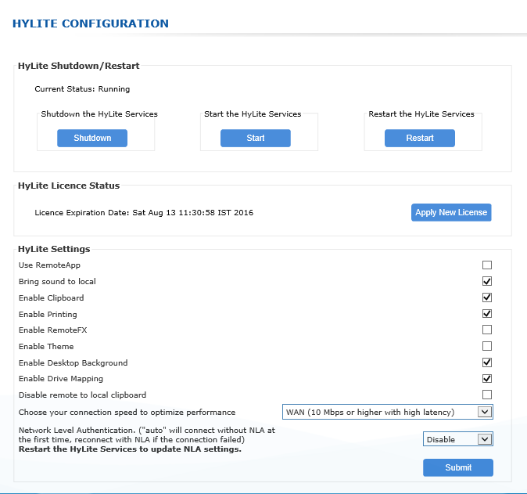Click the HyLite Shutdown/Restart title
This screenshot has height=494, width=527.
79,66
